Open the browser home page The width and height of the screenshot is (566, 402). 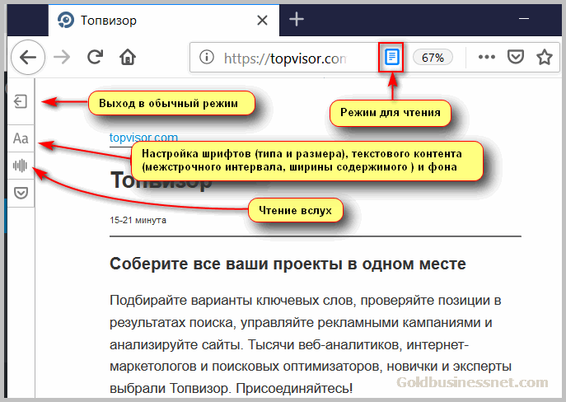(128, 57)
